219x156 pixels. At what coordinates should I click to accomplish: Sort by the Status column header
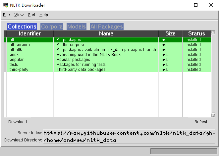[197, 34]
